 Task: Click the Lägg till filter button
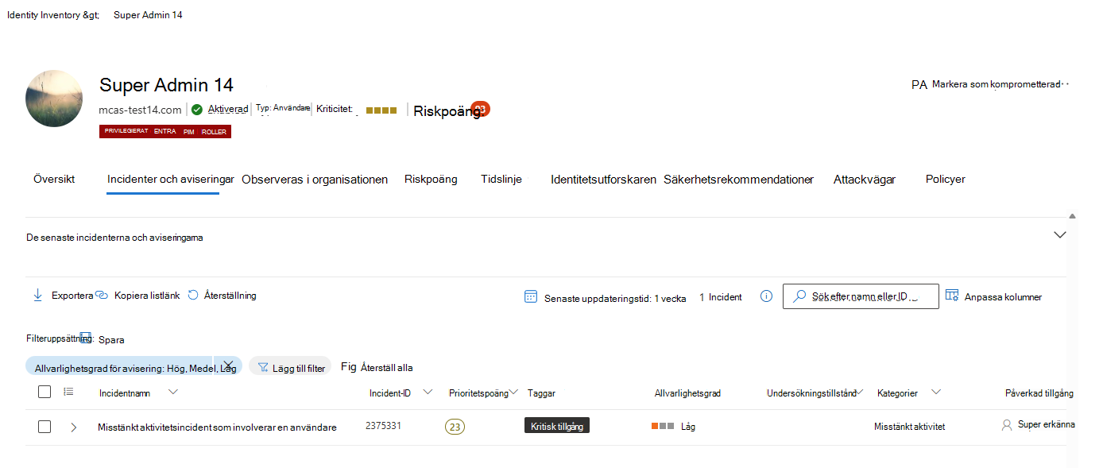289,366
